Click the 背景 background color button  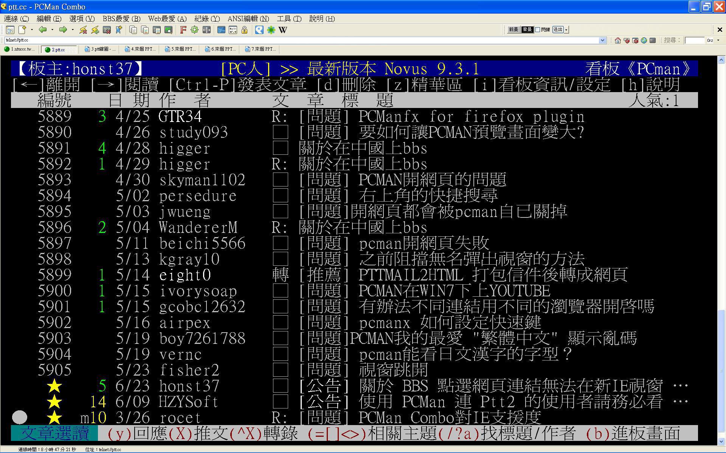[x=527, y=29]
